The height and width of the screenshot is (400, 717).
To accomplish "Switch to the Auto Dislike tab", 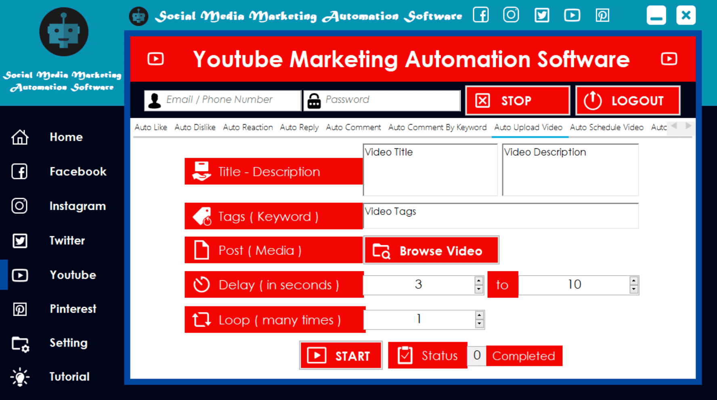I will [195, 127].
